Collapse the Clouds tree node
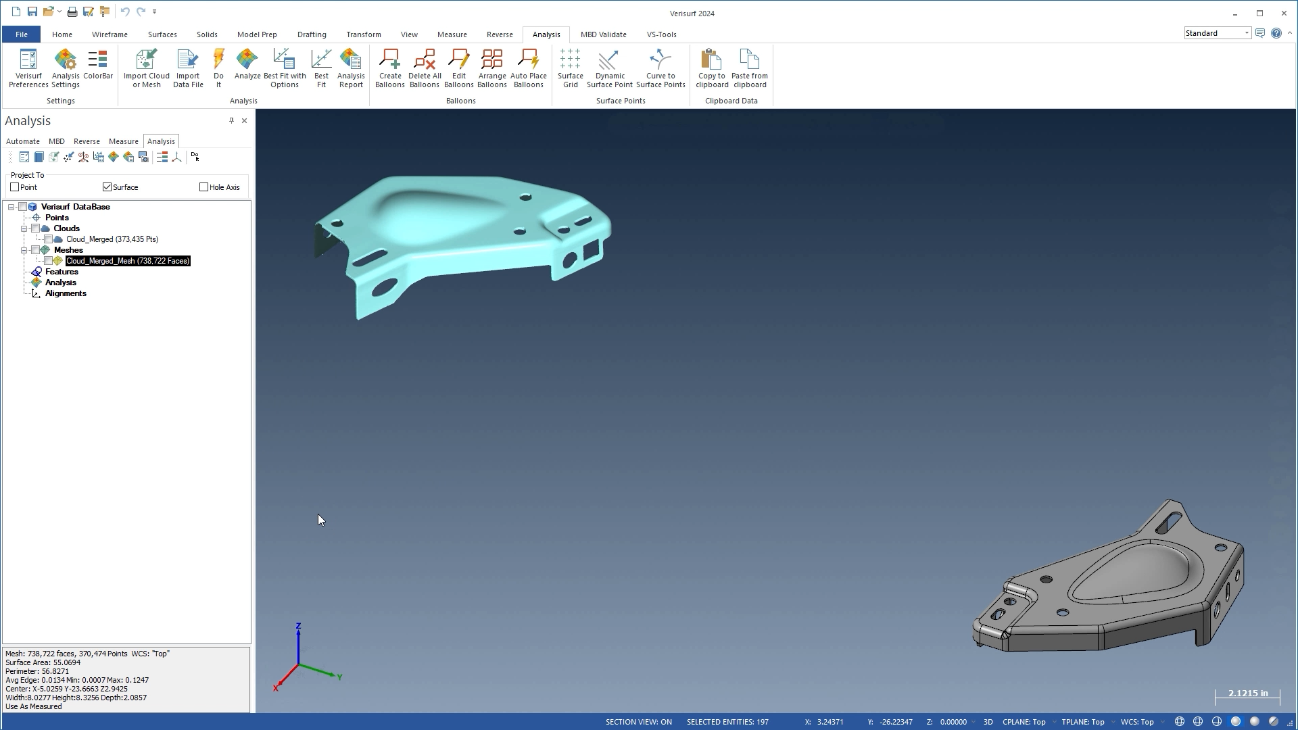Viewport: 1298px width, 730px height. [24, 228]
